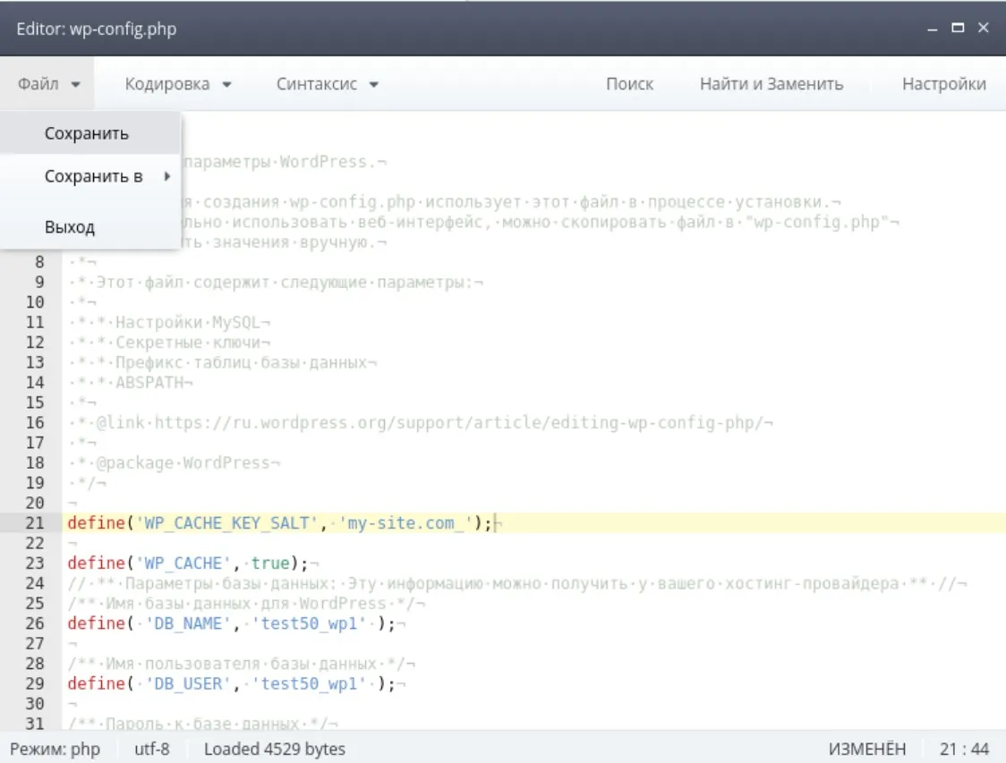Click the Loaded 4529 bytes status text
The height and width of the screenshot is (763, 1006).
275,749
